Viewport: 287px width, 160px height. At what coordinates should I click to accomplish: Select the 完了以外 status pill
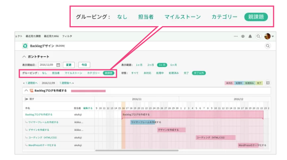coord(199,73)
